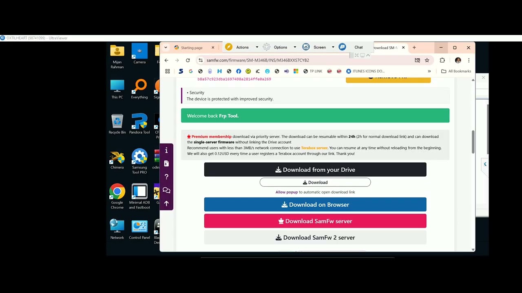
Task: Click the blocked-camera icon in address bar
Action: tap(417, 60)
